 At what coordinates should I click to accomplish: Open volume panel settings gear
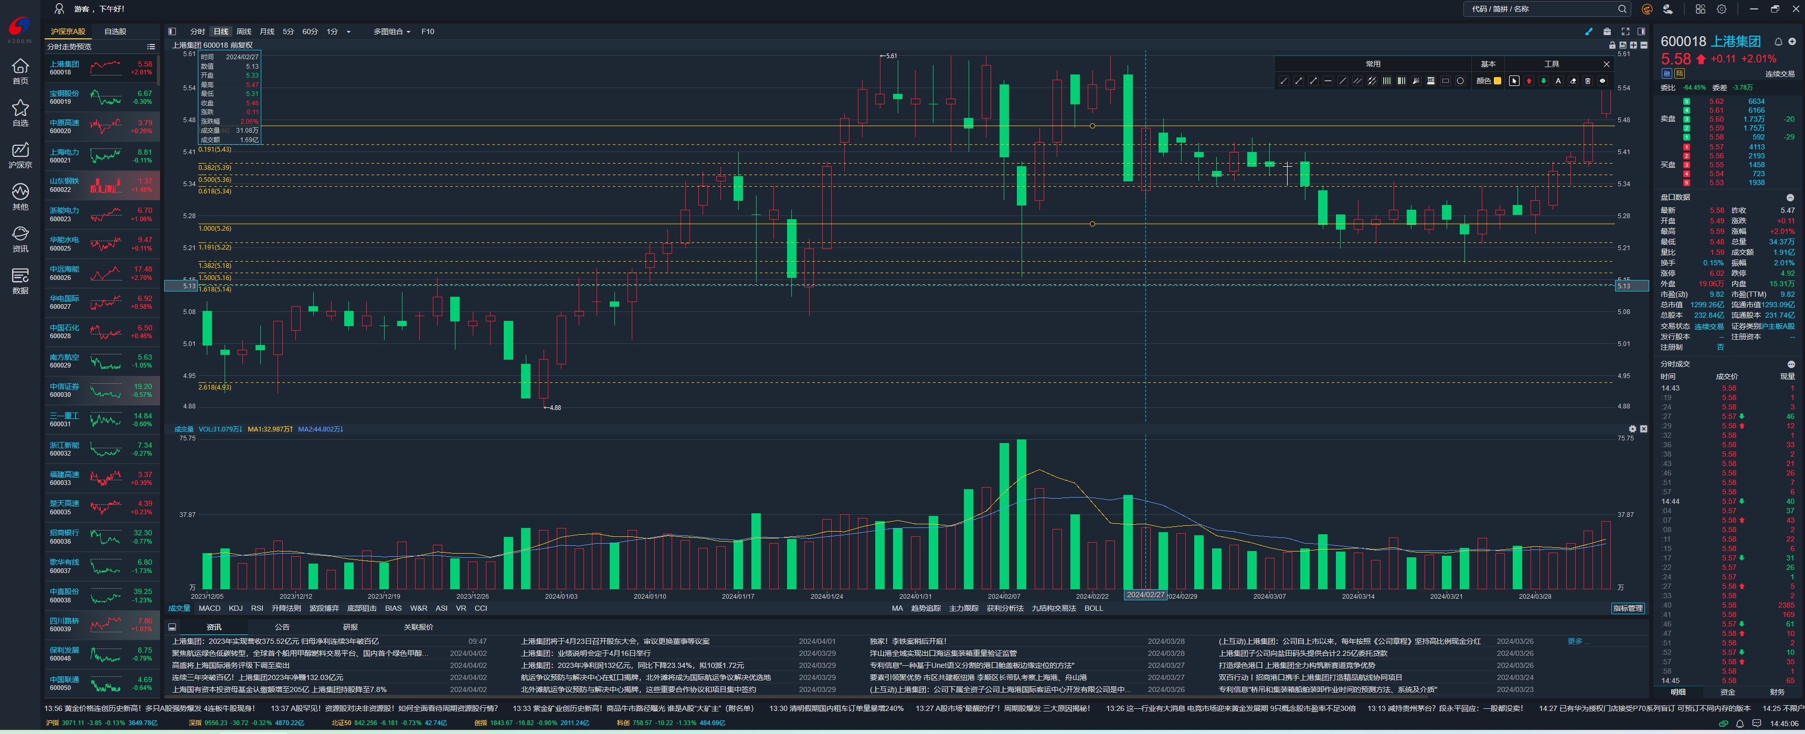click(x=1632, y=429)
